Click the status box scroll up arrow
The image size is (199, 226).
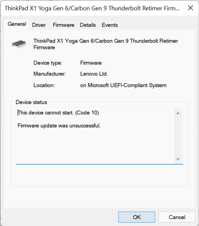coord(178,113)
